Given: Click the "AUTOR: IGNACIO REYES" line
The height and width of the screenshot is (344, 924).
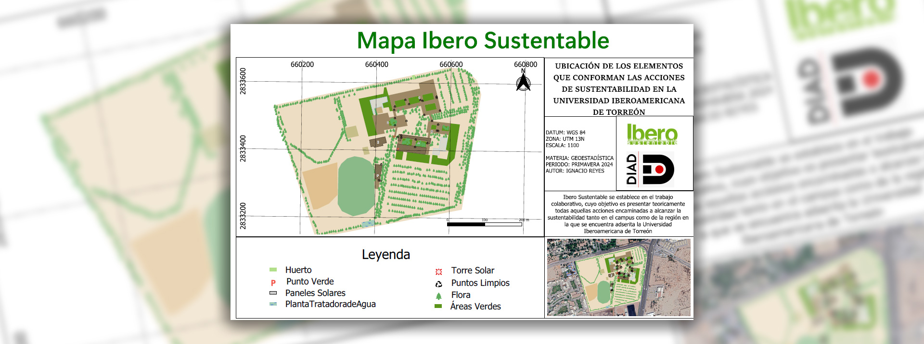Looking at the screenshot, I should click(575, 171).
